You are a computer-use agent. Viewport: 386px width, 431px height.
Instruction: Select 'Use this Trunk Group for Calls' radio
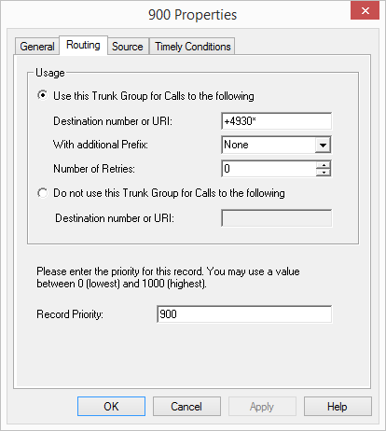(43, 95)
